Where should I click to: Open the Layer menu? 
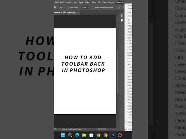tap(75, 2)
